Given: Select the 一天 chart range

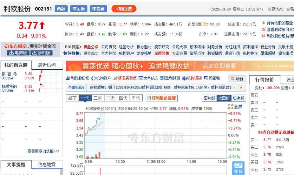Looking at the screenshot, I should click(x=85, y=98).
